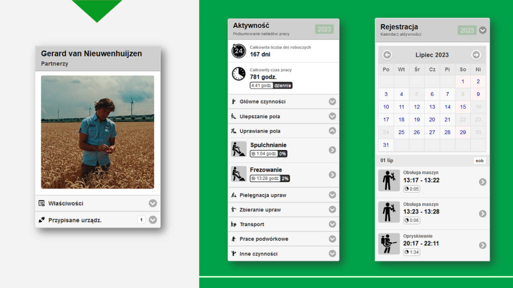513x288 pixels.
Task: Click the Obsługa maszyn icon at 13:17
Action: (389, 181)
